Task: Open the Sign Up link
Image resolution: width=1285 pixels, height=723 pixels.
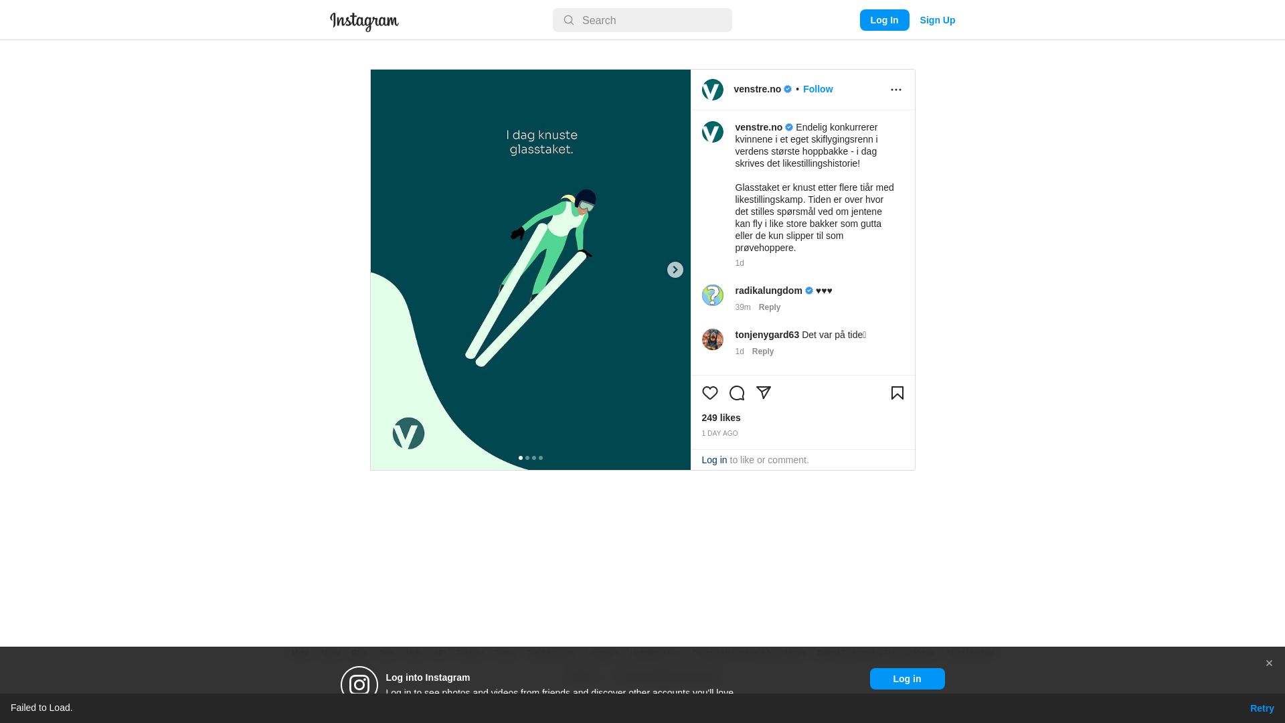Action: tap(937, 20)
